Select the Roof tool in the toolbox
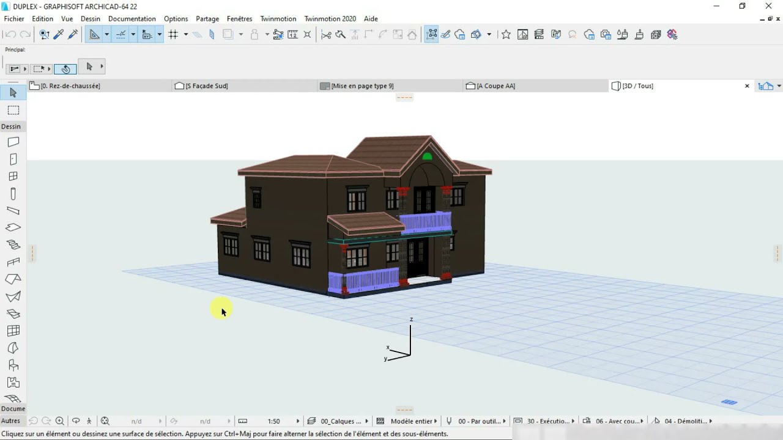The width and height of the screenshot is (783, 440). tap(13, 279)
